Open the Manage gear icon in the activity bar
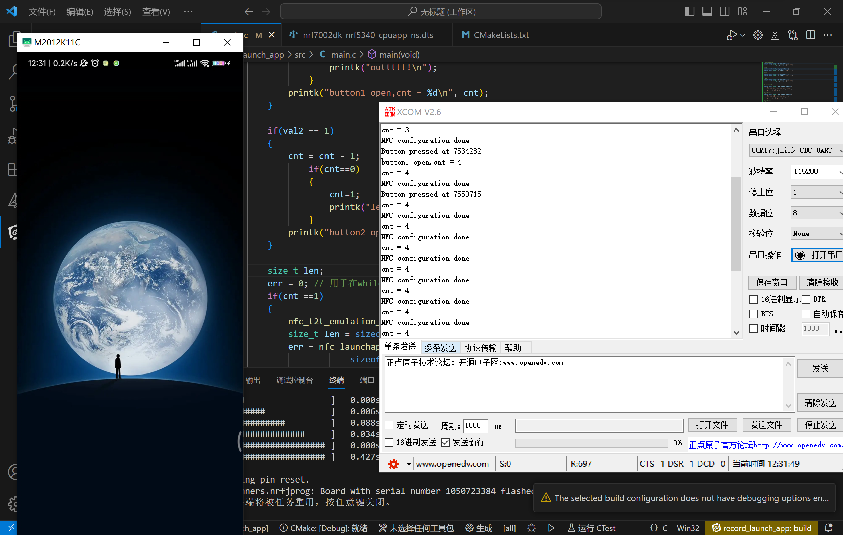Screen dimensions: 843x535 click(13, 504)
